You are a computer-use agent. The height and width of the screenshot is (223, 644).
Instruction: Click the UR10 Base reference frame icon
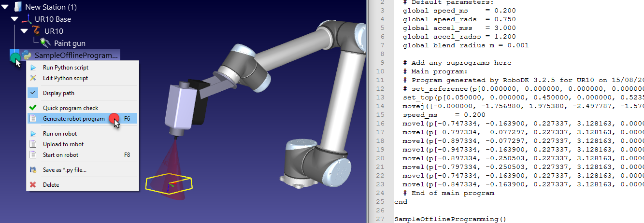27,19
